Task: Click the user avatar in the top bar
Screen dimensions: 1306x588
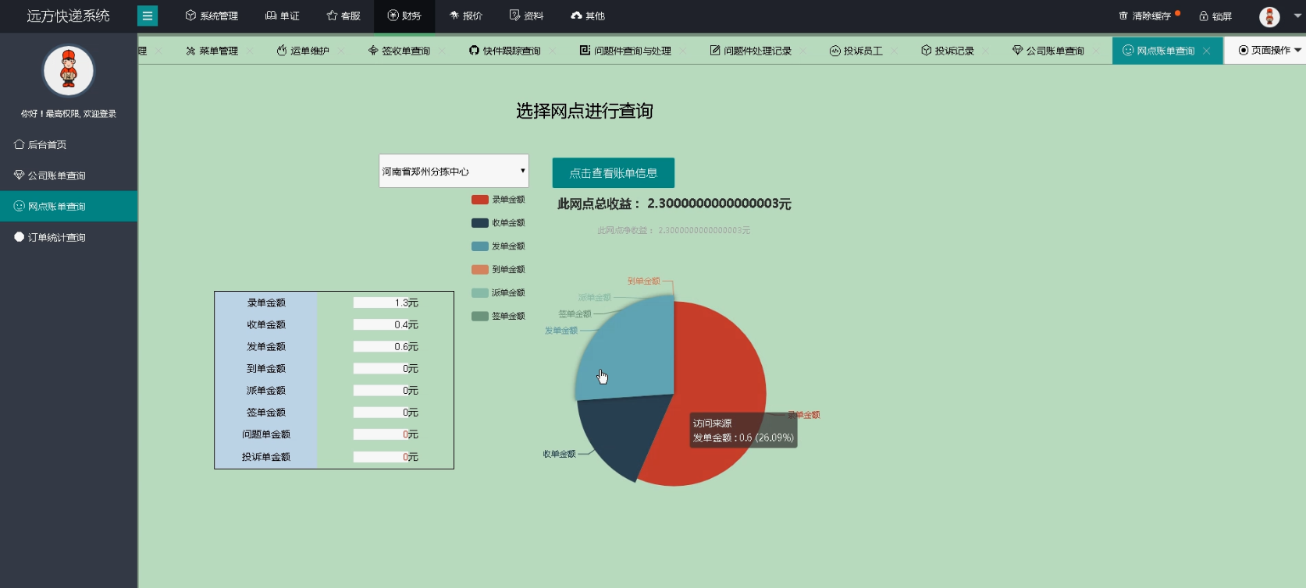Action: 1269,16
